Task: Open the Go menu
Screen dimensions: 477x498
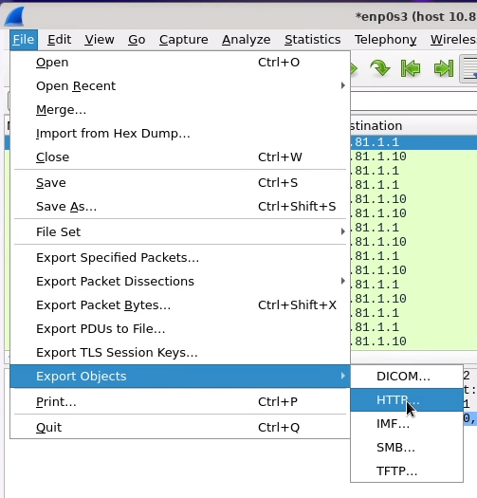Action: click(137, 40)
